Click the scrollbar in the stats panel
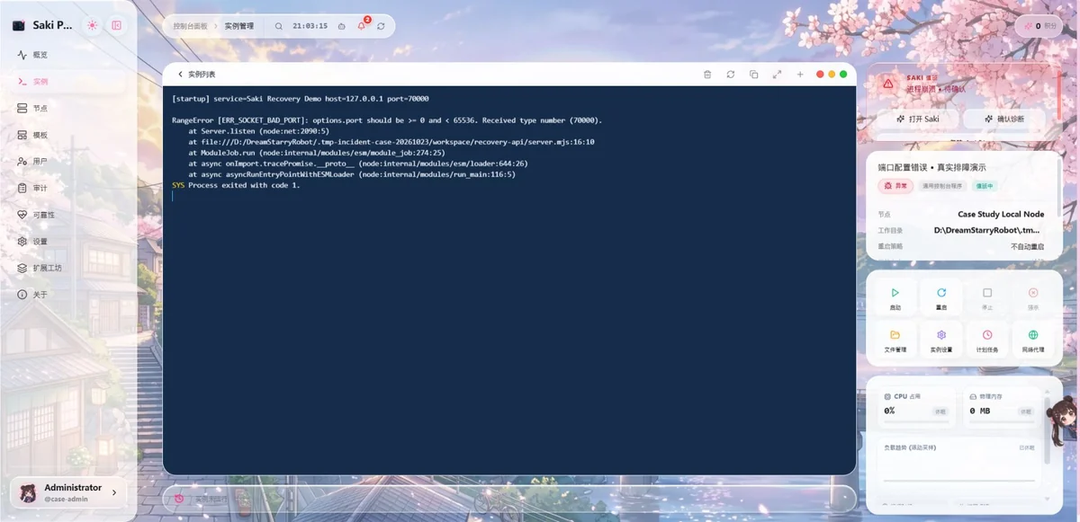This screenshot has width=1080, height=522. (x=1047, y=429)
